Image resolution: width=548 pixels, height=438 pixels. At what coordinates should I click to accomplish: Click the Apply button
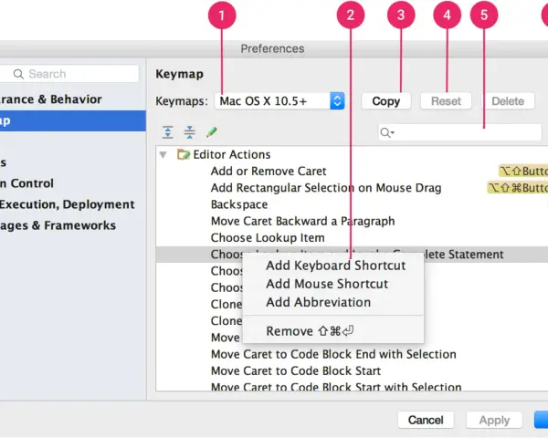[494, 420]
